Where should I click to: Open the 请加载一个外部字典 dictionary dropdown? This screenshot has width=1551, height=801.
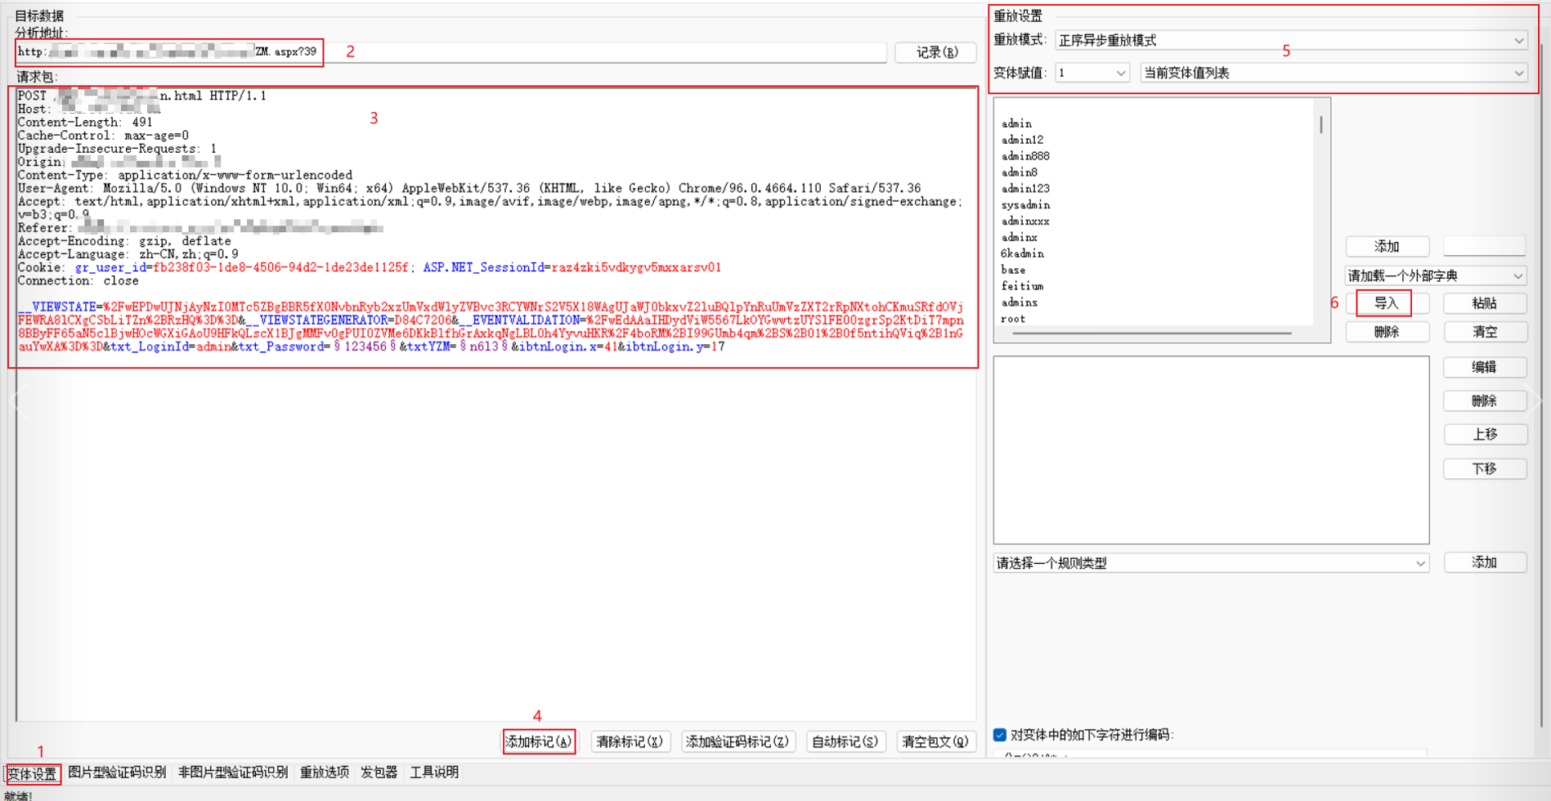1435,276
